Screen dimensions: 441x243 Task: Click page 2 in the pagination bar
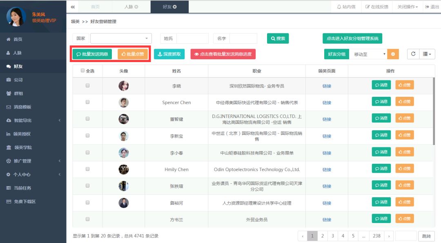pos(322,236)
